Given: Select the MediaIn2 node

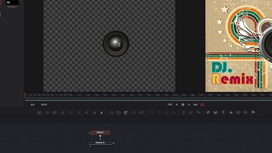Looking at the screenshot, I should coord(100,143).
